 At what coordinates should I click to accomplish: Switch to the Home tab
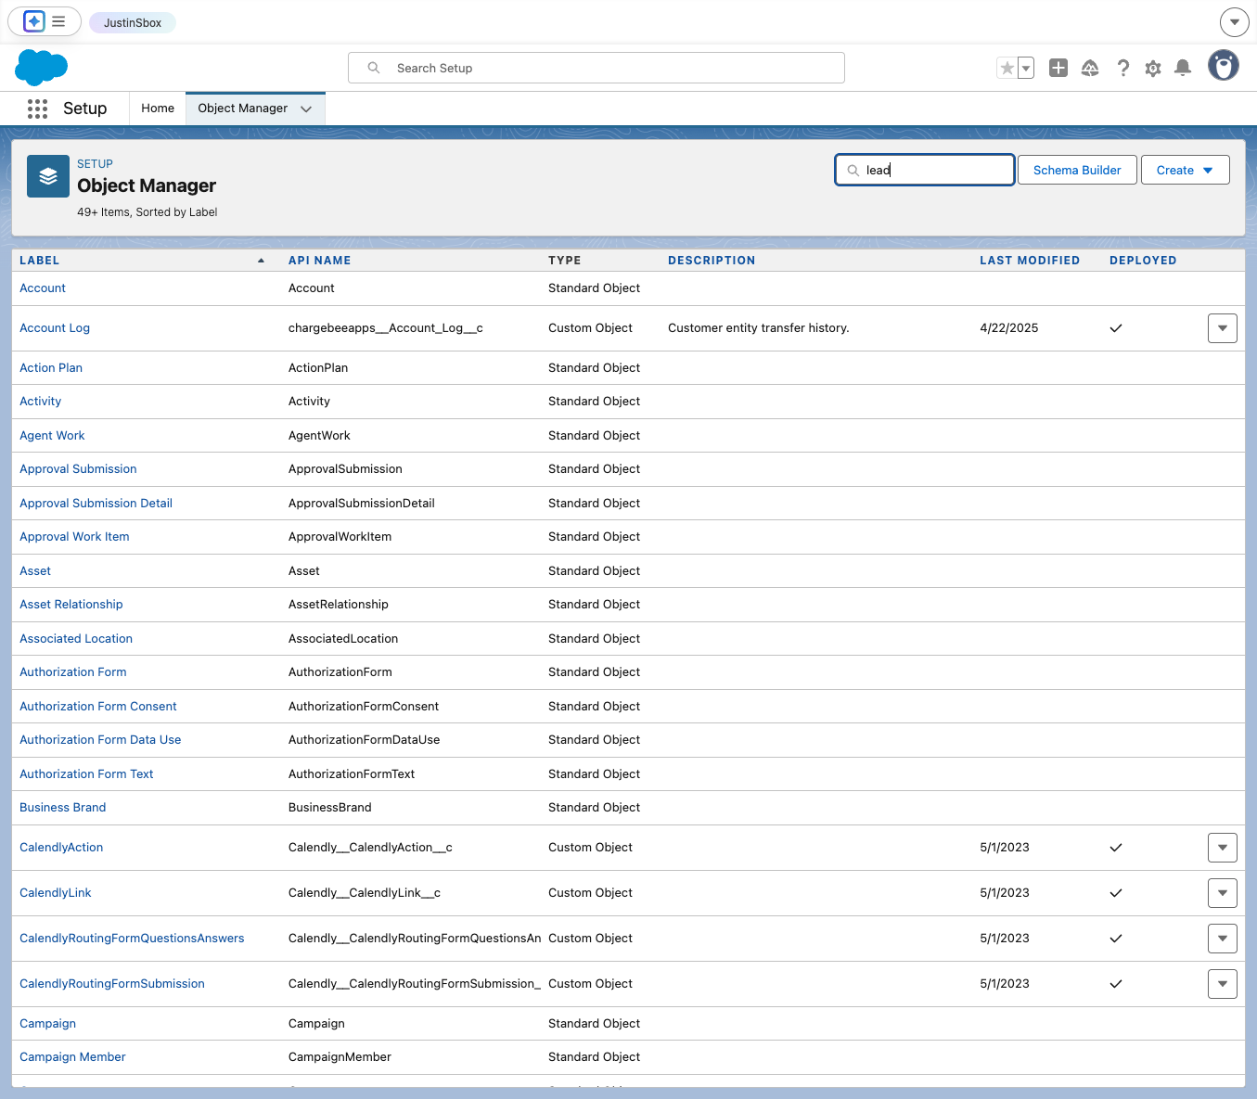(x=158, y=109)
